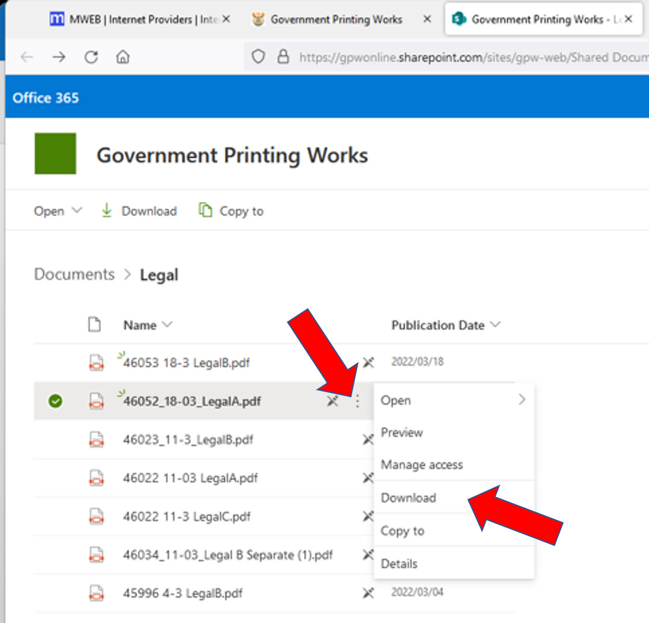Click share icon on 46022 11-3 LegalC.pdf row
The width and height of the screenshot is (649, 623).
coord(368,516)
